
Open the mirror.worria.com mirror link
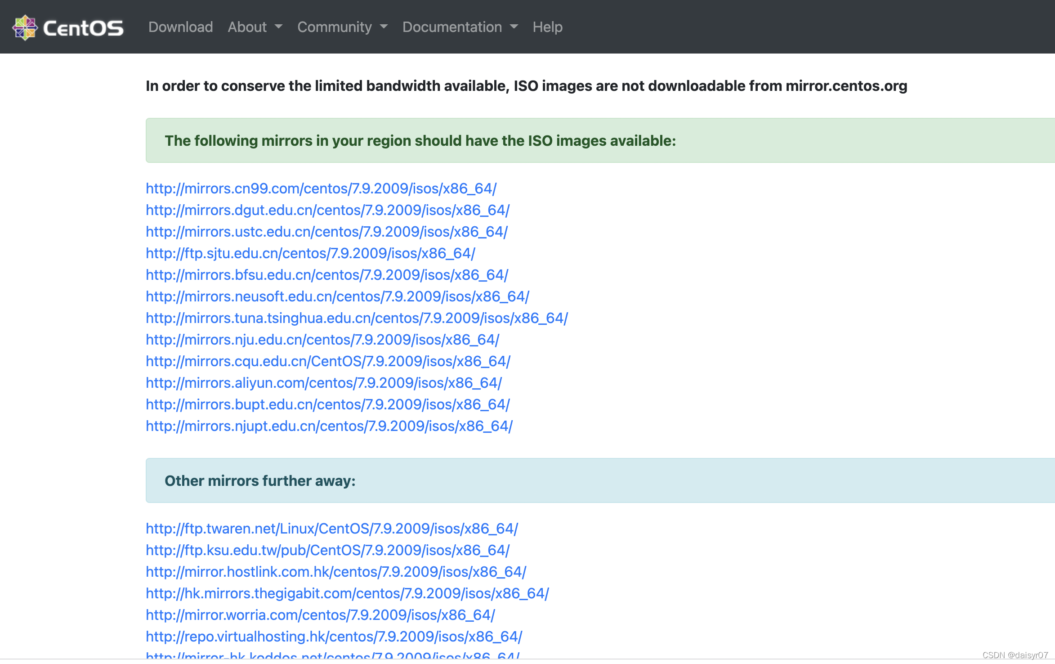coord(320,615)
